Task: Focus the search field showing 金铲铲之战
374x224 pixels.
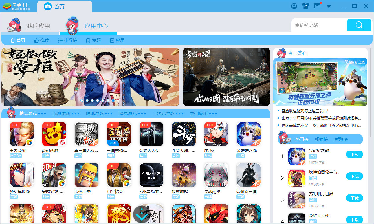Action: click(x=319, y=25)
